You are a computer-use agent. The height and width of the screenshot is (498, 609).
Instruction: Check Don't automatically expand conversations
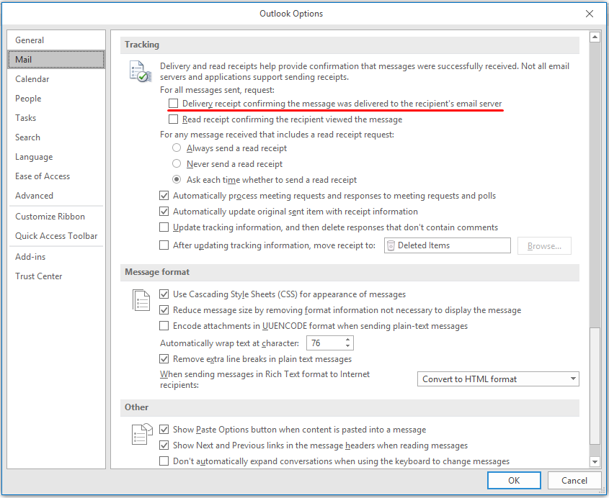pyautogui.click(x=164, y=461)
